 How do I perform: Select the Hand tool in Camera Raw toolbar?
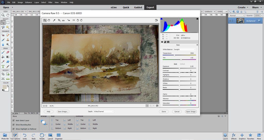(49, 20)
